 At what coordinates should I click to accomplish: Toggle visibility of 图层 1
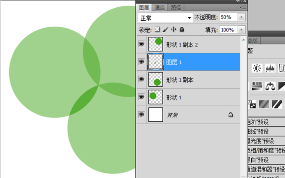coord(142,62)
